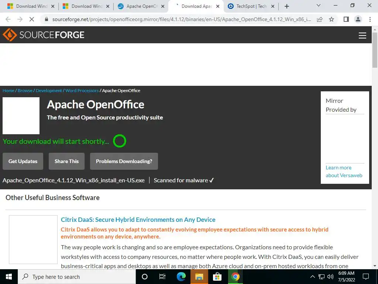
Task: Open Cortana circle icon on taskbar
Action: point(145,277)
